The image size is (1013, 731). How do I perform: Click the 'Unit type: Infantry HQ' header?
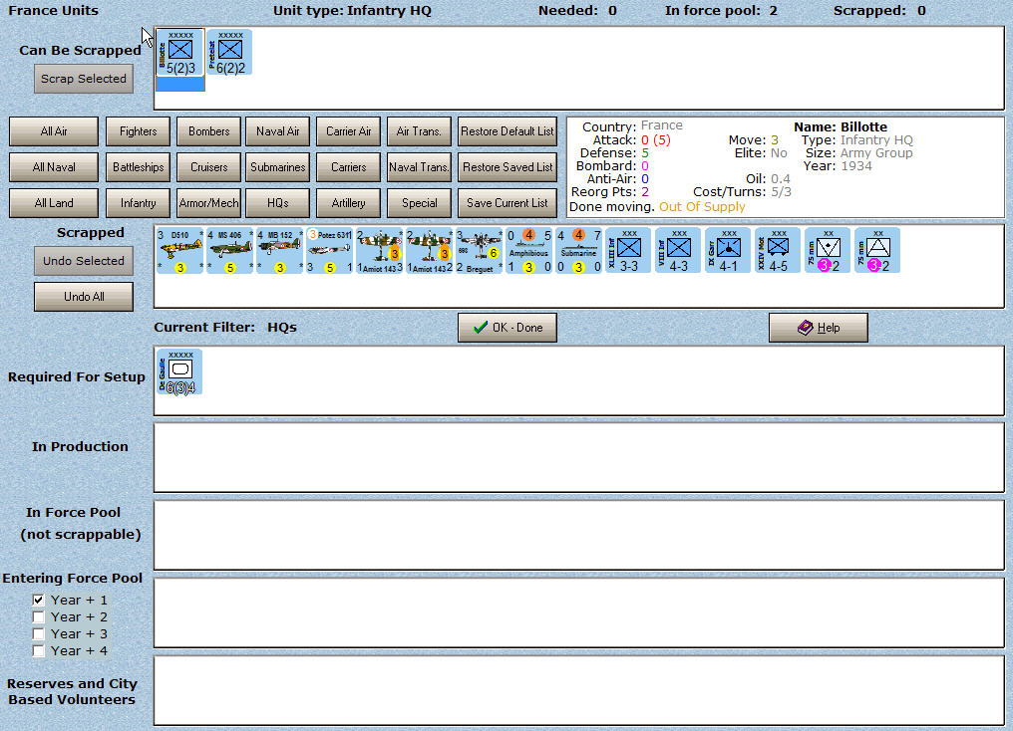tap(352, 10)
